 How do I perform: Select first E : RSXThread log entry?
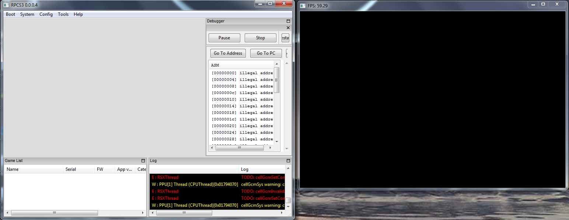[x=217, y=177]
